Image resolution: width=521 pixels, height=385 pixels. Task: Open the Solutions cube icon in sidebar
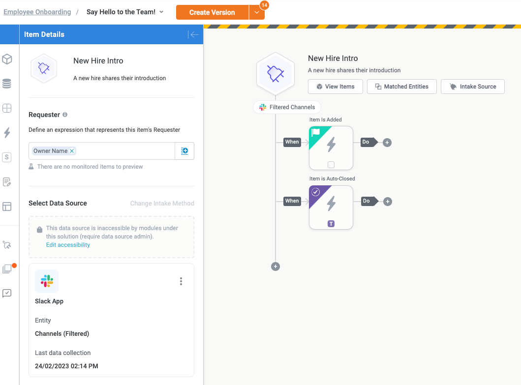click(7, 59)
